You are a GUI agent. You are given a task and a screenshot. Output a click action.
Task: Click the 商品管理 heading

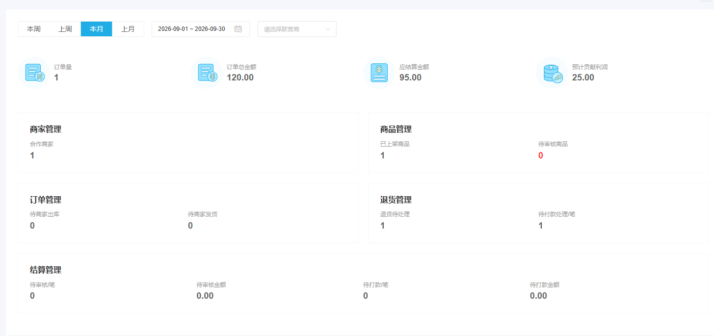(396, 129)
